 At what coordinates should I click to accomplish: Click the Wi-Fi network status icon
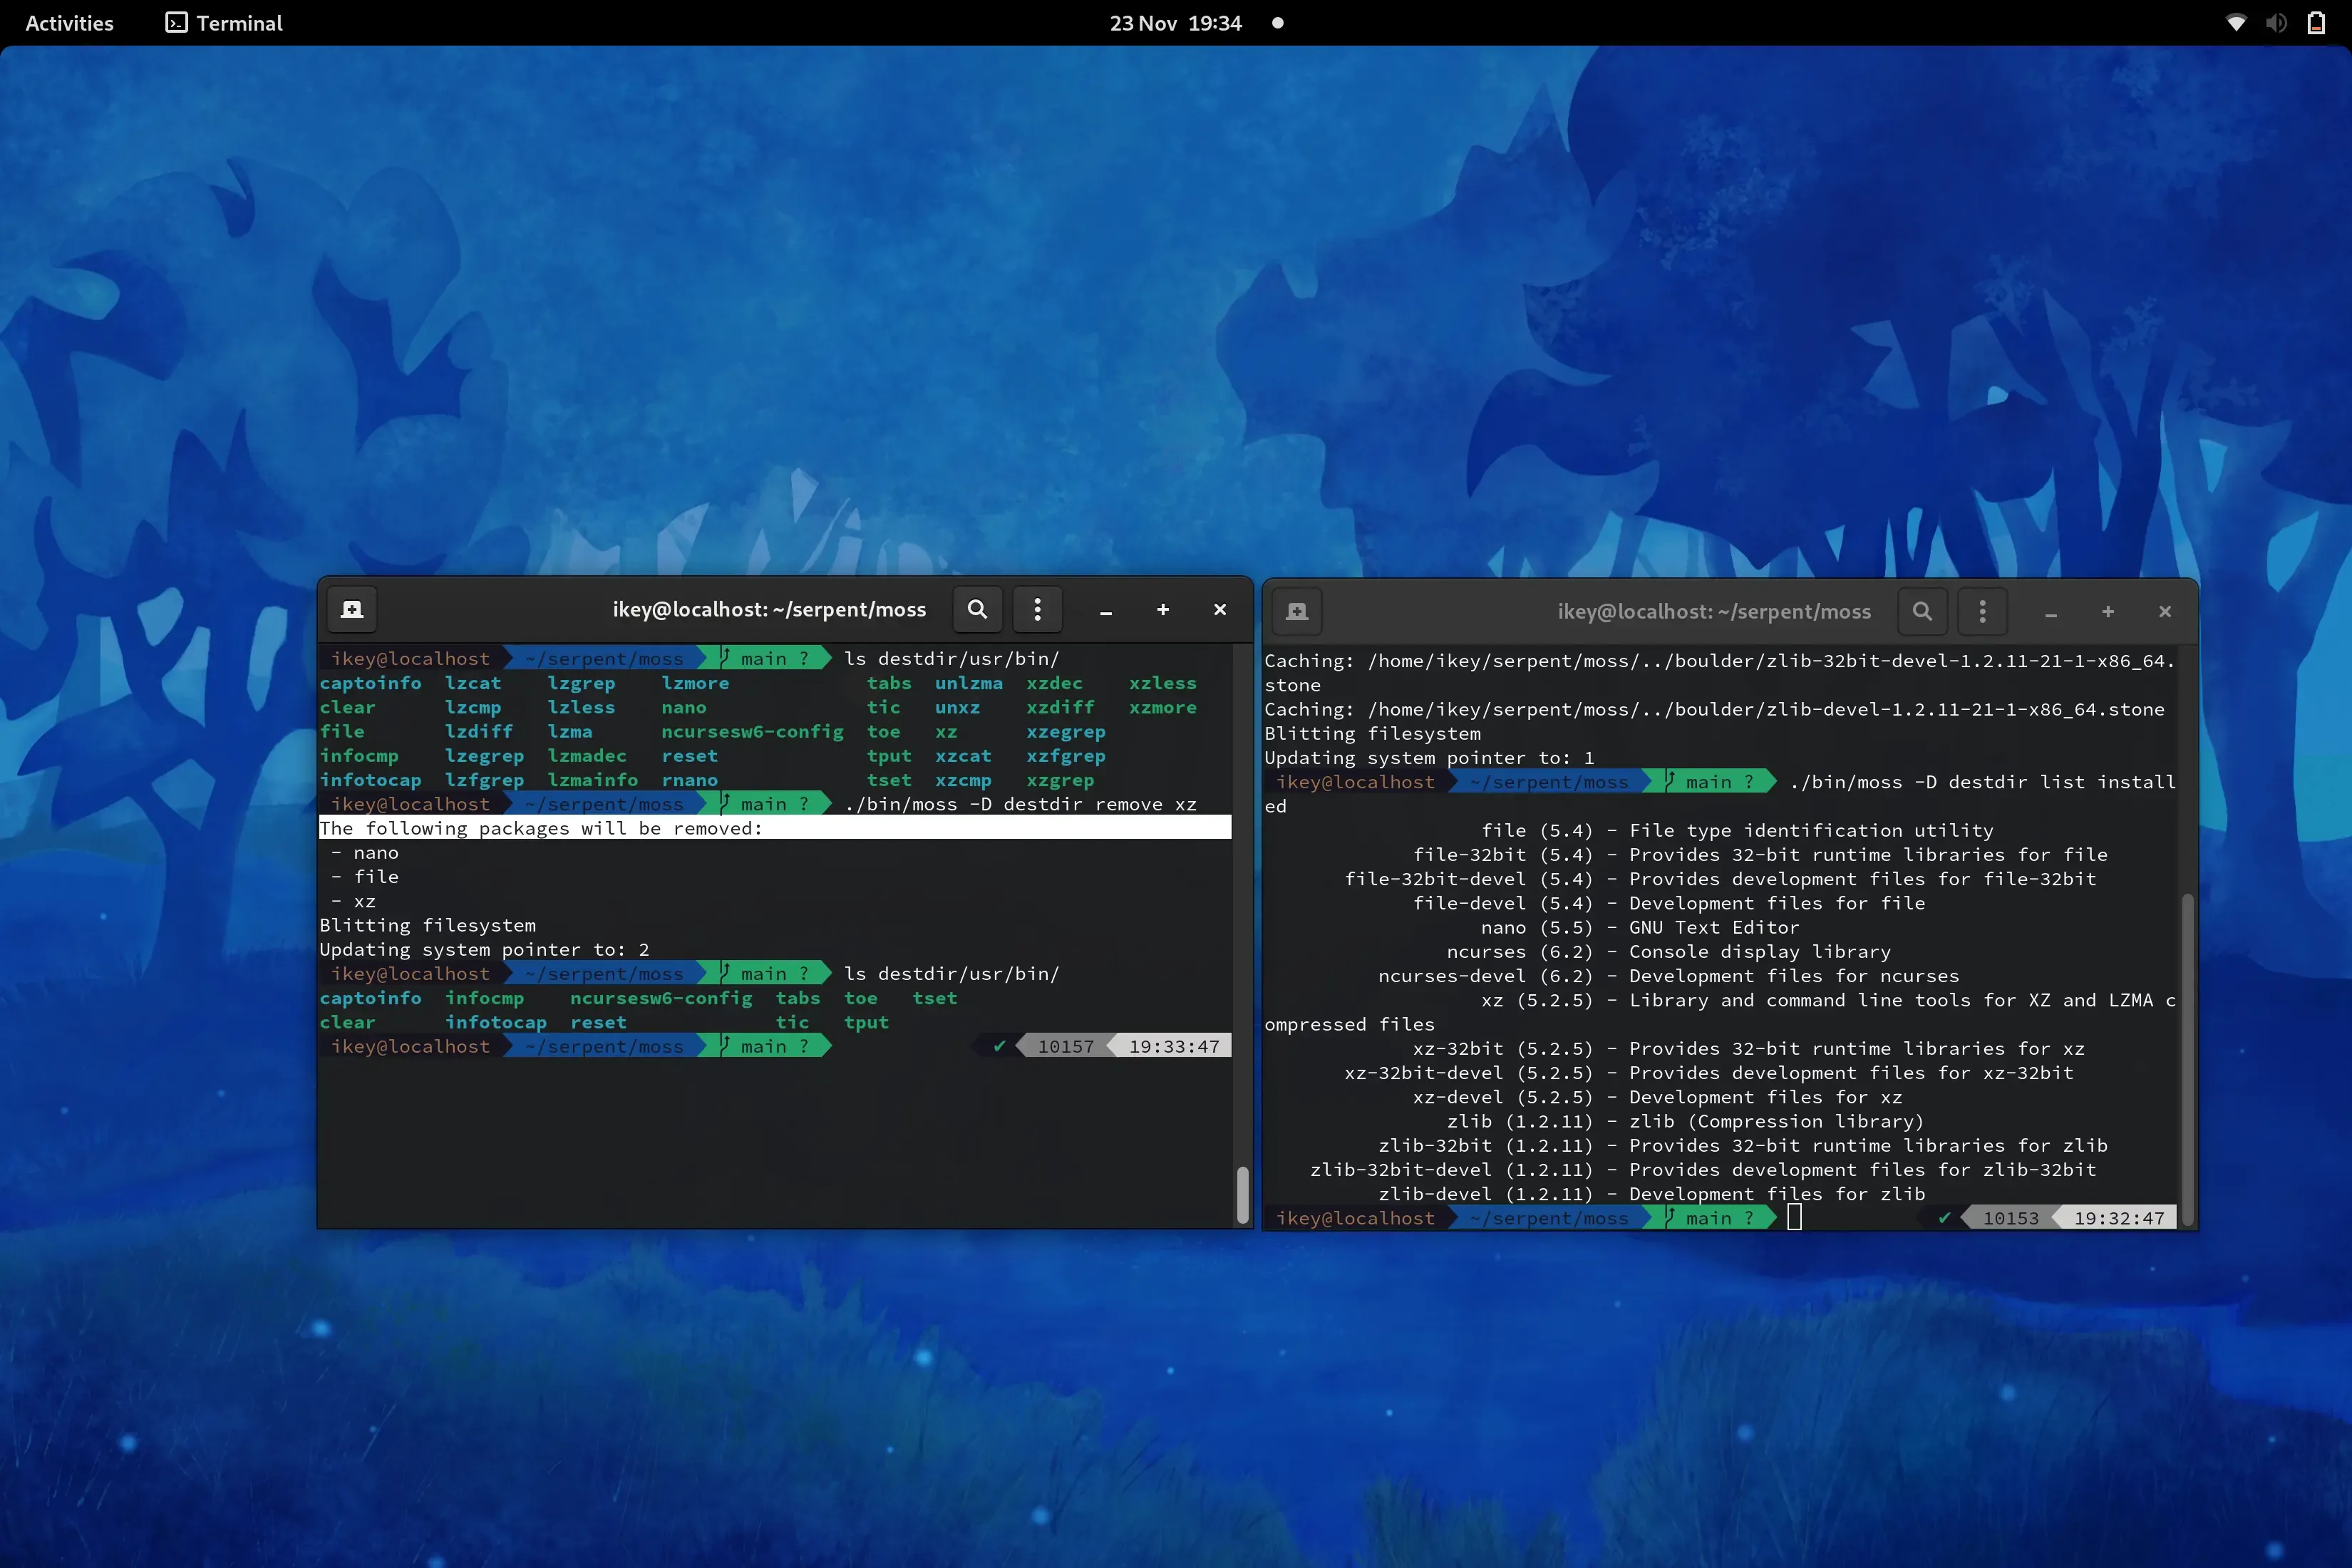point(2236,23)
